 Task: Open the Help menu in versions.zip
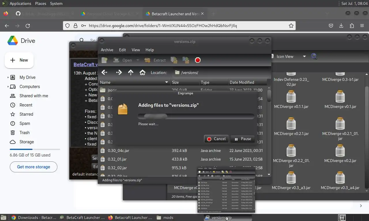150,50
